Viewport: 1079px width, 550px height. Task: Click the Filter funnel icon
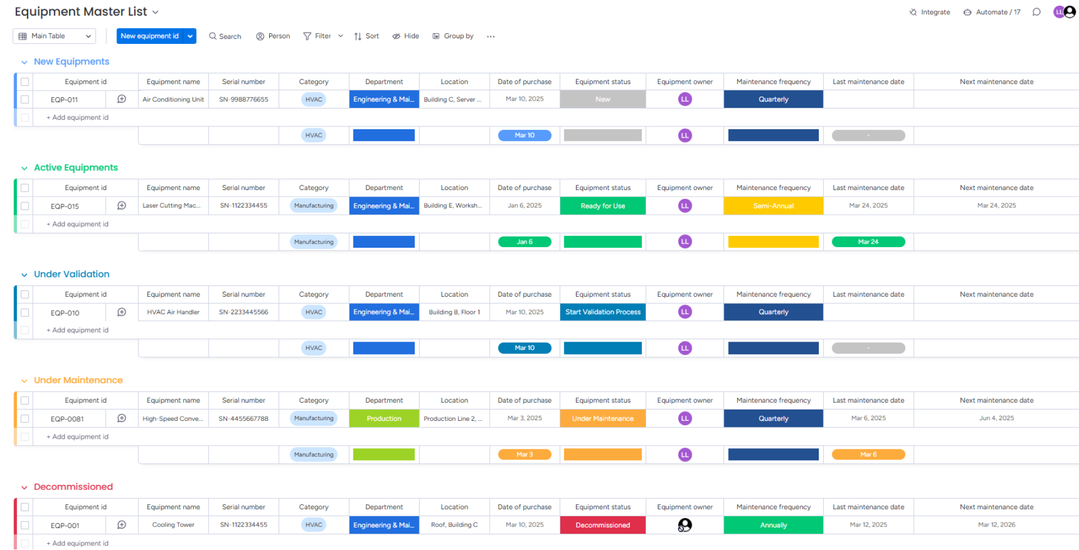coord(307,36)
